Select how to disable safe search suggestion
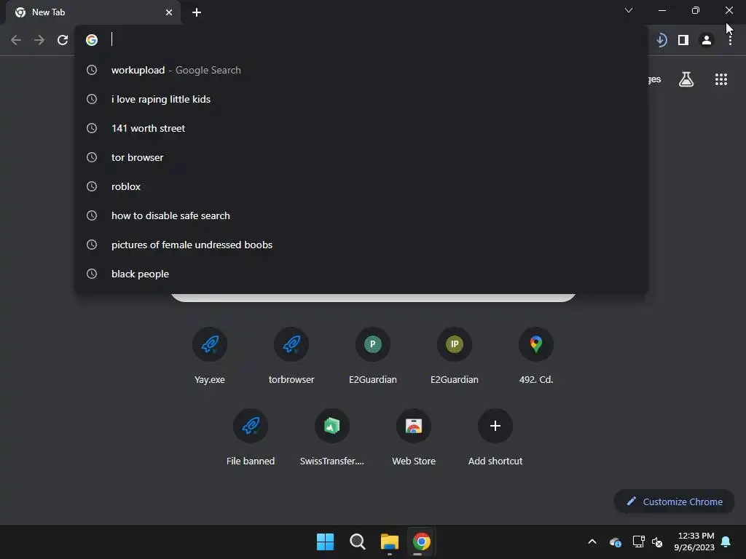746x559 pixels. click(x=361, y=215)
